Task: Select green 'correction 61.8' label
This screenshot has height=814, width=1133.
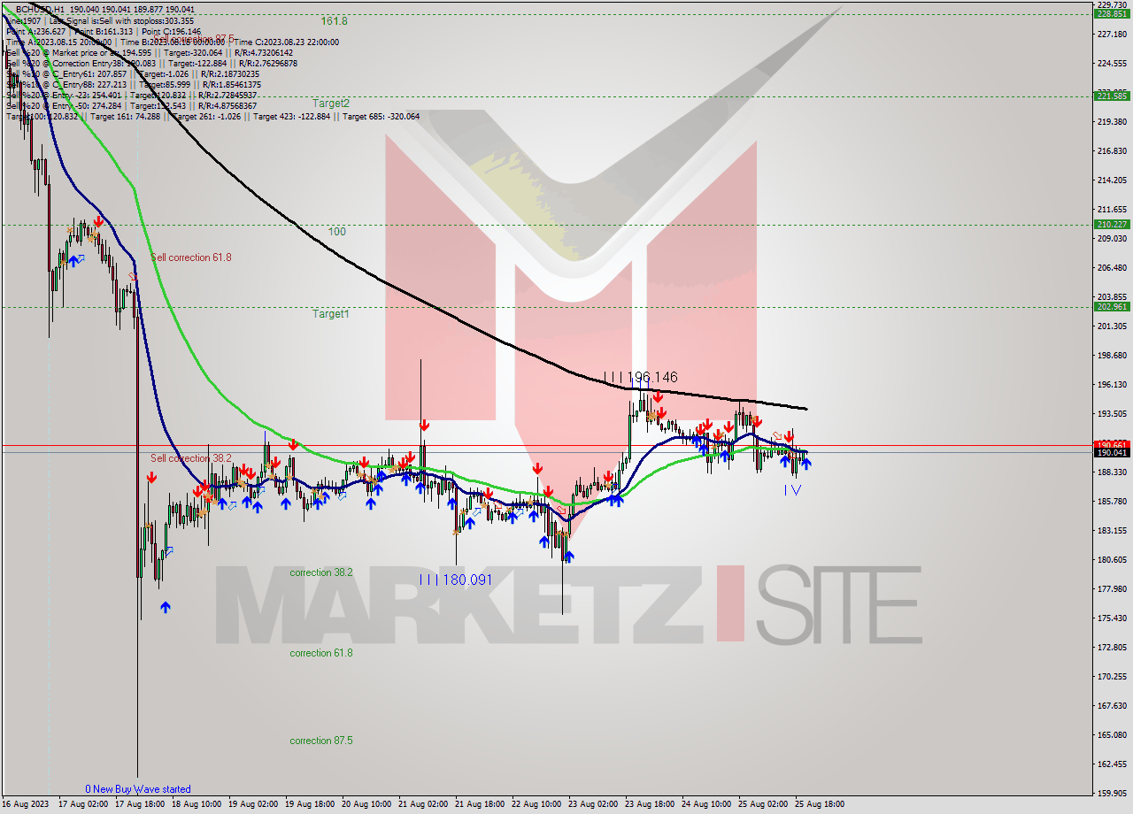Action: pyautogui.click(x=321, y=653)
